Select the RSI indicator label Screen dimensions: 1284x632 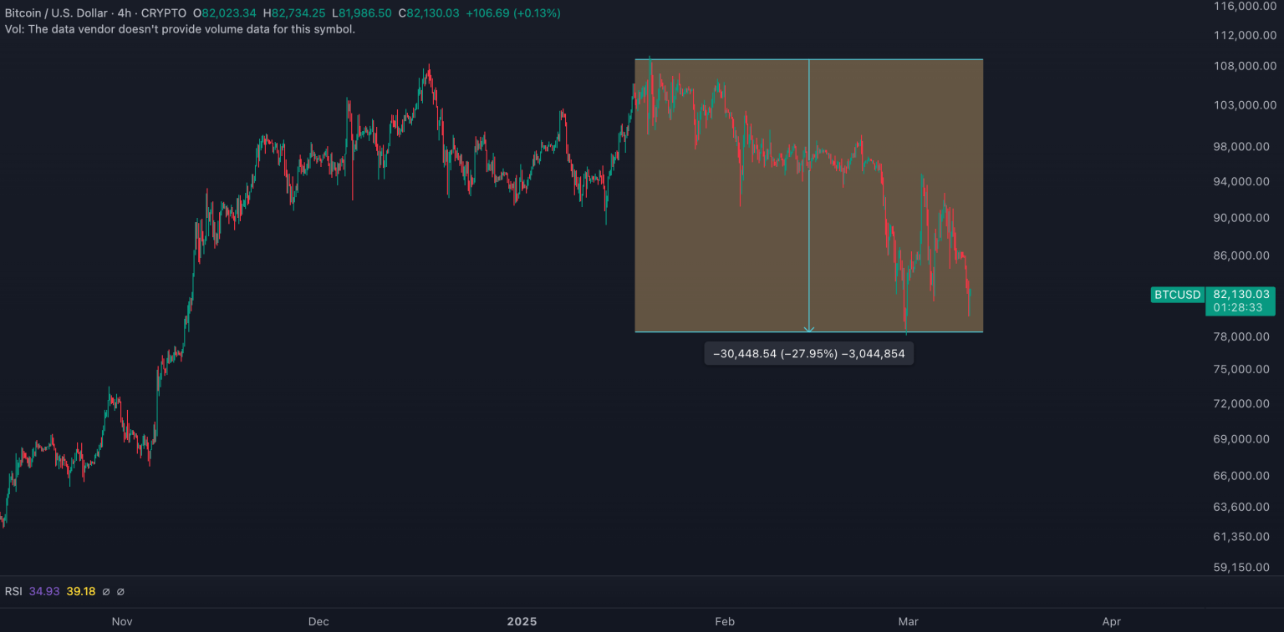pyautogui.click(x=14, y=591)
